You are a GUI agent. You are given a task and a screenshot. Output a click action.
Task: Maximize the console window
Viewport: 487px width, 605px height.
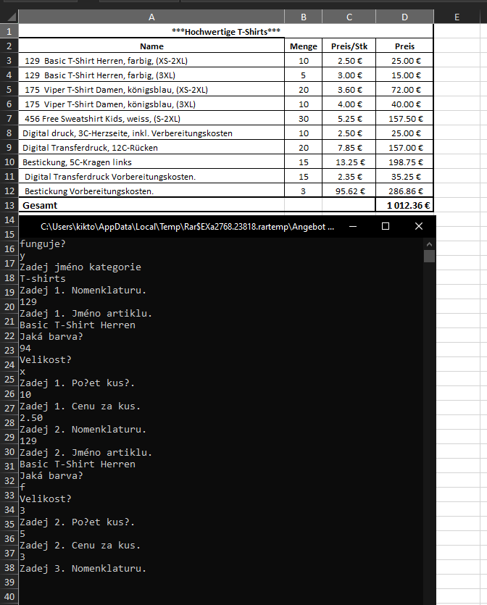385,227
